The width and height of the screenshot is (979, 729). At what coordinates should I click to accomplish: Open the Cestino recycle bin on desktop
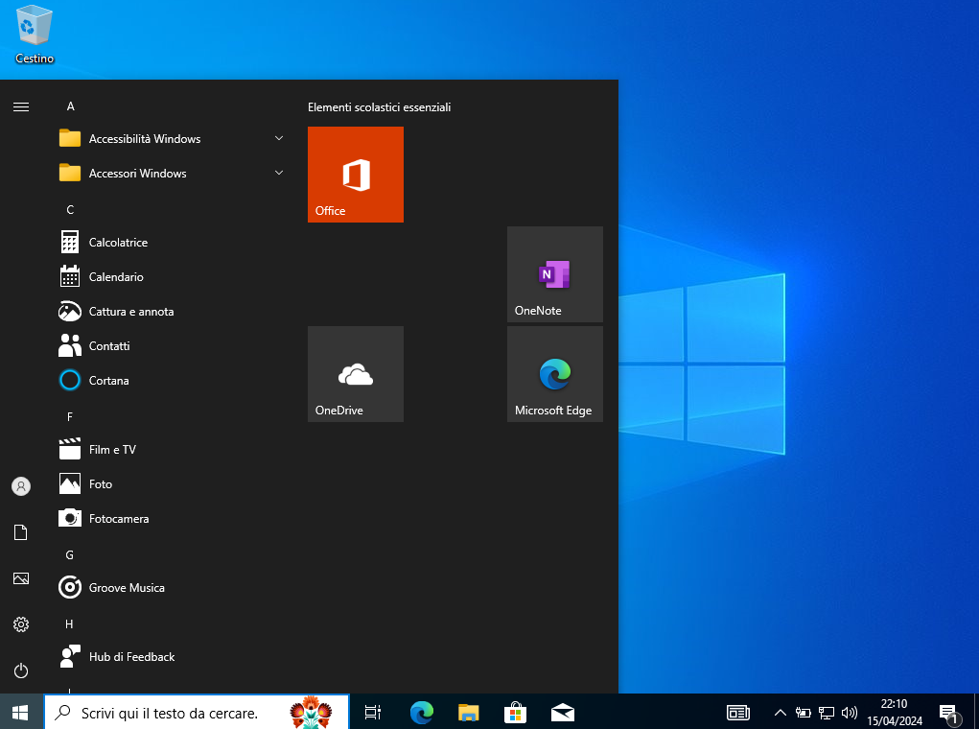tap(35, 35)
